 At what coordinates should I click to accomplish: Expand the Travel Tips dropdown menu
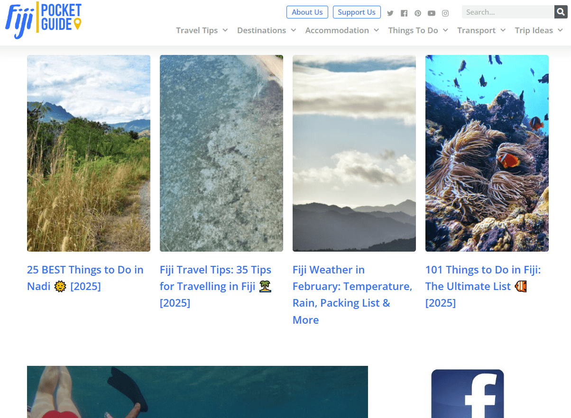pyautogui.click(x=202, y=30)
